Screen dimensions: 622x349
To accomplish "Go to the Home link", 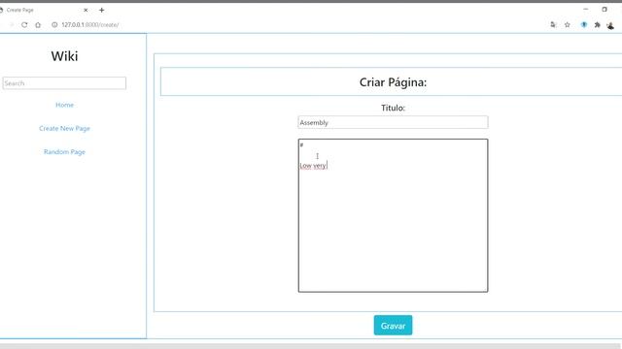I will point(65,105).
